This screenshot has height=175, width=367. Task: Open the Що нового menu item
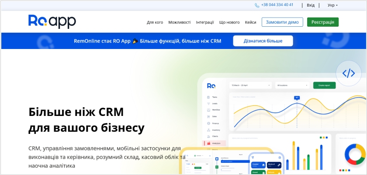coord(229,22)
